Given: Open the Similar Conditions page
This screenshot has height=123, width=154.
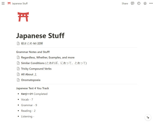Looking at the screenshot, I should click(54, 63).
